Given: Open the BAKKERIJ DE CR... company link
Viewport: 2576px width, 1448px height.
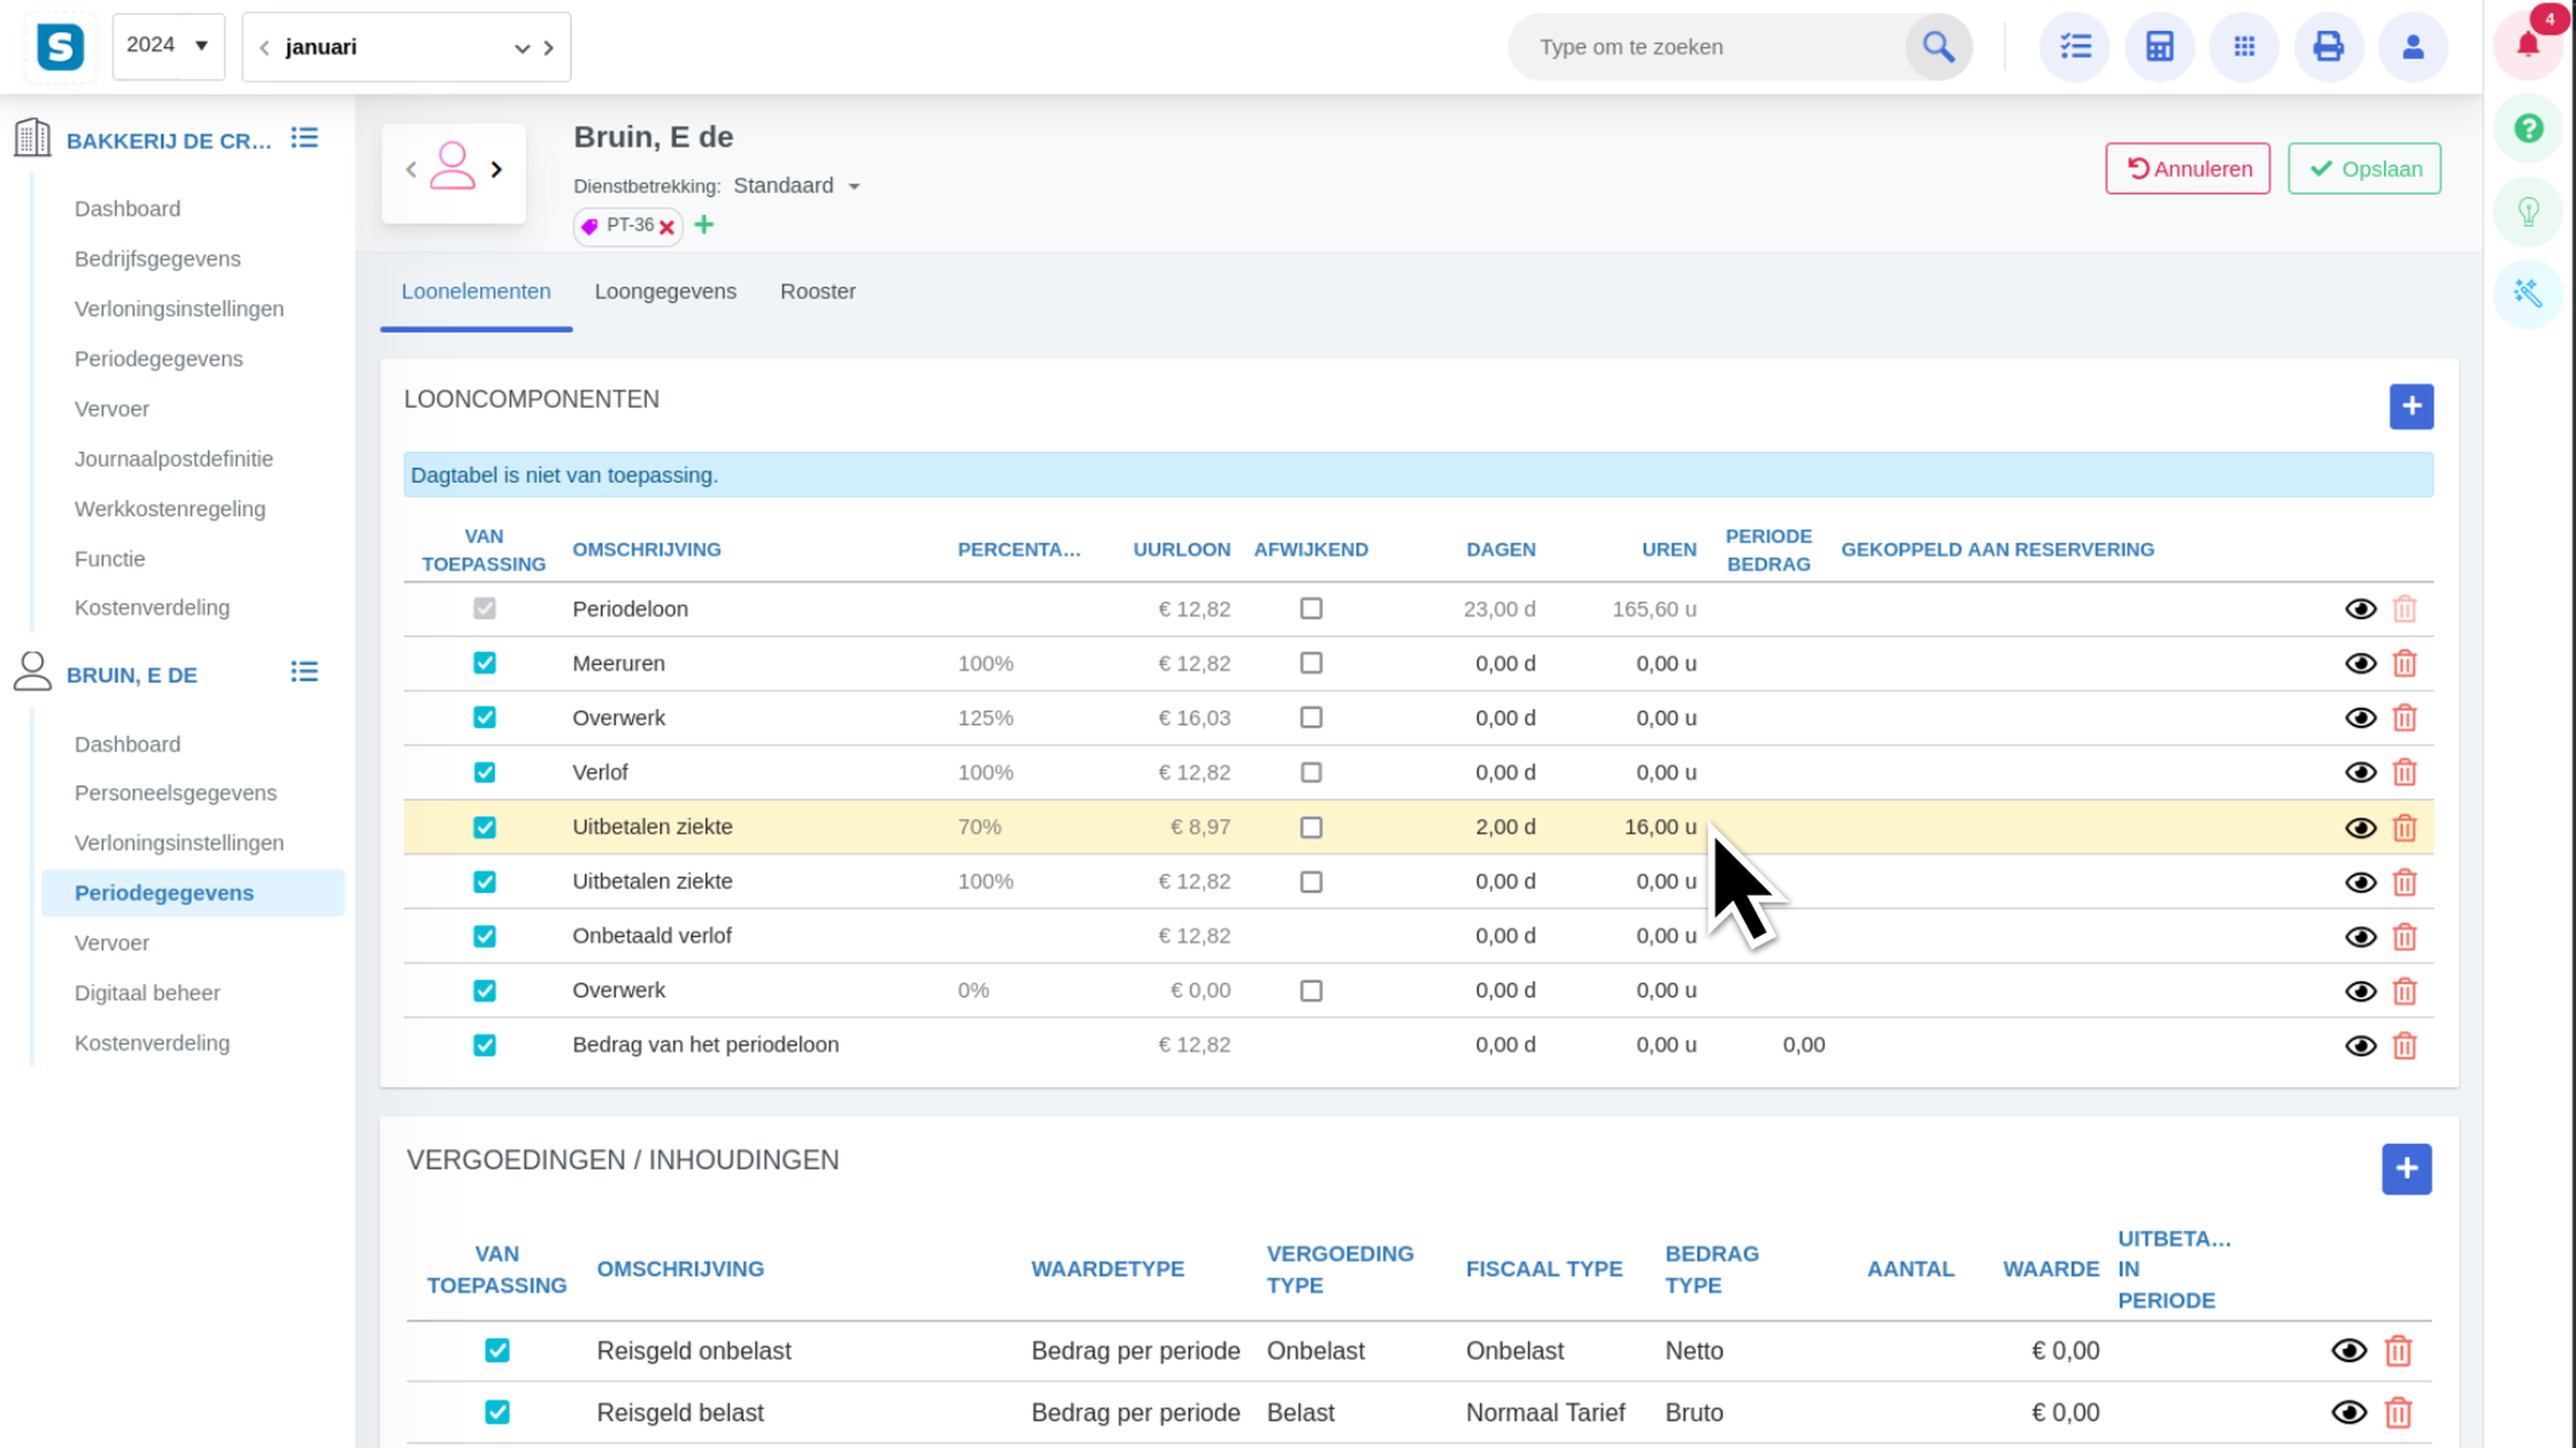Looking at the screenshot, I should click(x=169, y=141).
